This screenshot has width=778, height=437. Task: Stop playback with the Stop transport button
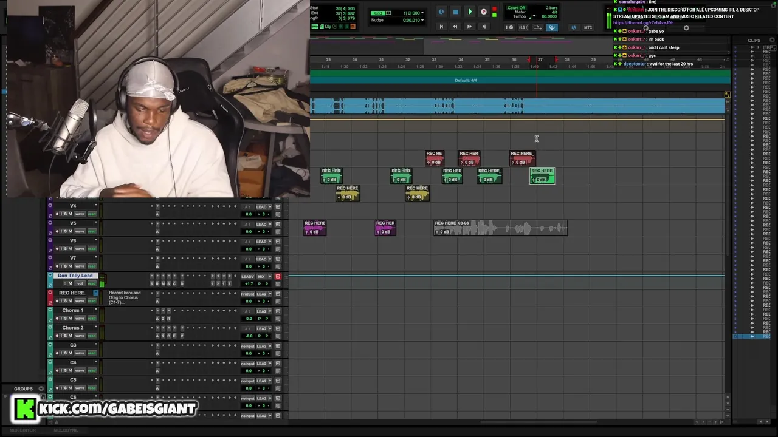pyautogui.click(x=456, y=12)
